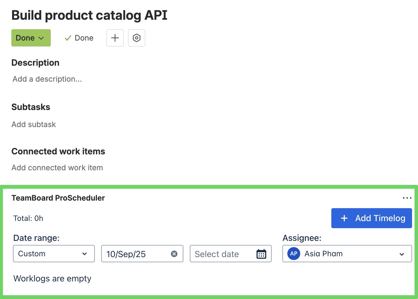418x299 pixels.
Task: Click the AP avatar for Asia Pham
Action: tap(294, 254)
